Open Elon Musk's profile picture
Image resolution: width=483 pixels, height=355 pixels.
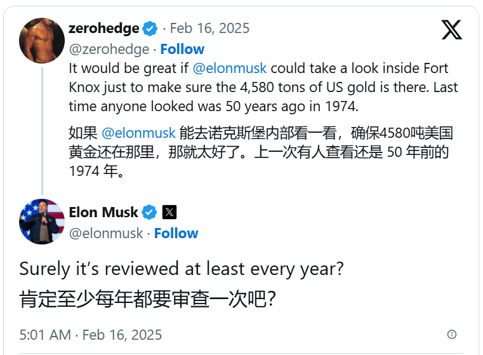tap(42, 222)
